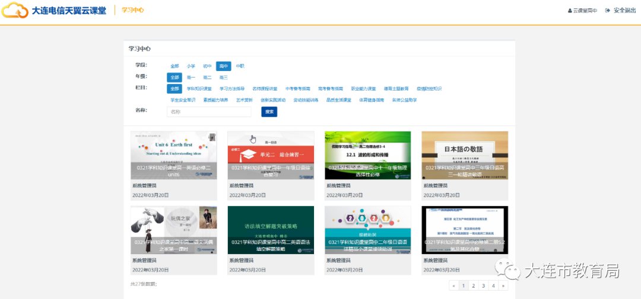Screen dimensions: 641x299
Task: Open Unit 6 Earth first English course
Action: click(173, 155)
